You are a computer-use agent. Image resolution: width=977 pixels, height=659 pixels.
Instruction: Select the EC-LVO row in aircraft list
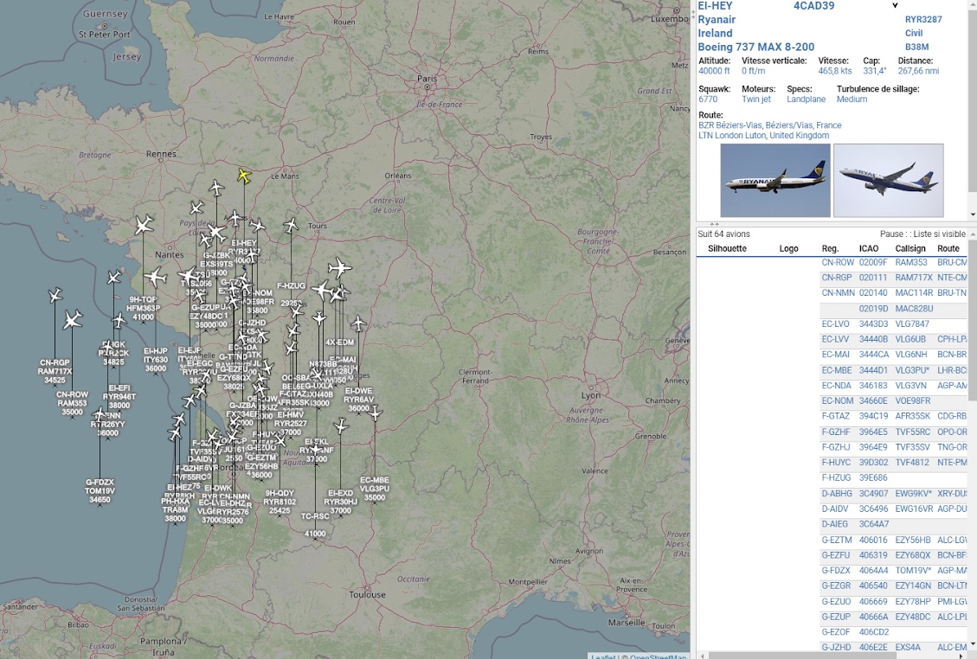tap(894, 324)
